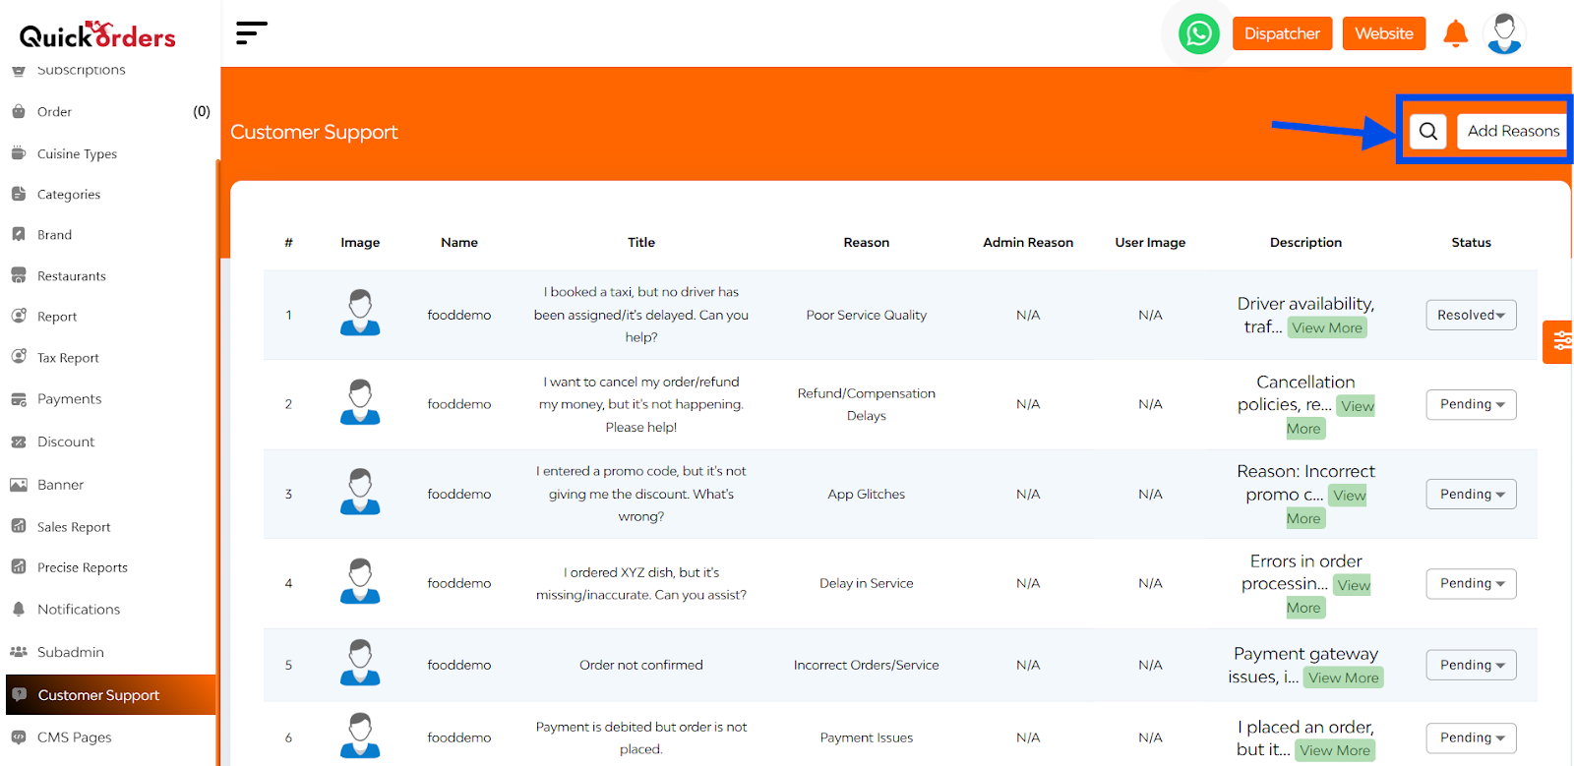Click the Precise Reports sidebar icon
The height and width of the screenshot is (766, 1574).
[19, 566]
